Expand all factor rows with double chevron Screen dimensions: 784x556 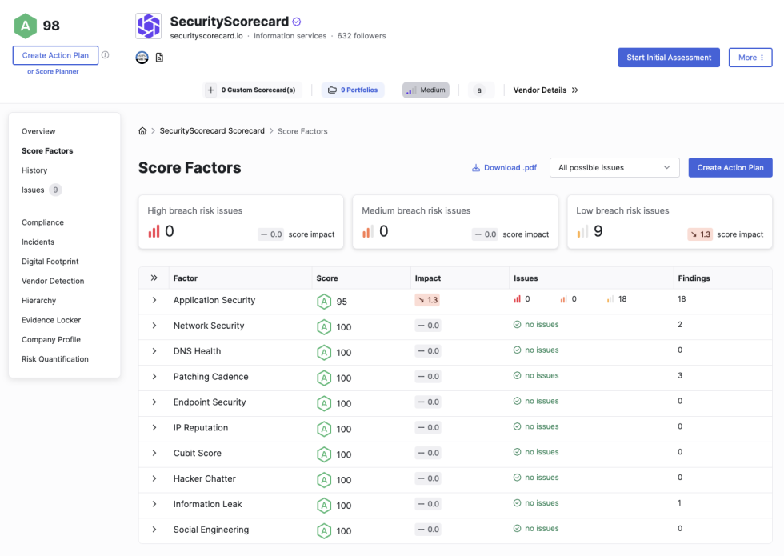coord(154,278)
